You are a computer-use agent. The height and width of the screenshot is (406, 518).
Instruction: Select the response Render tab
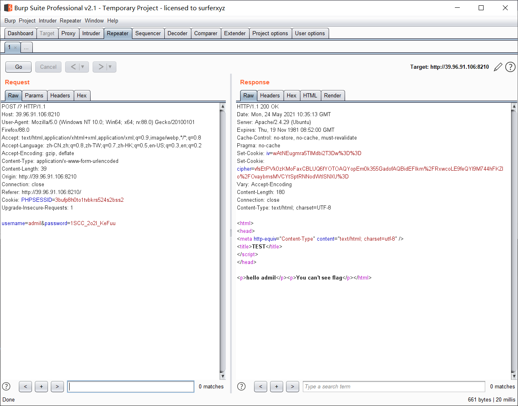(x=333, y=95)
